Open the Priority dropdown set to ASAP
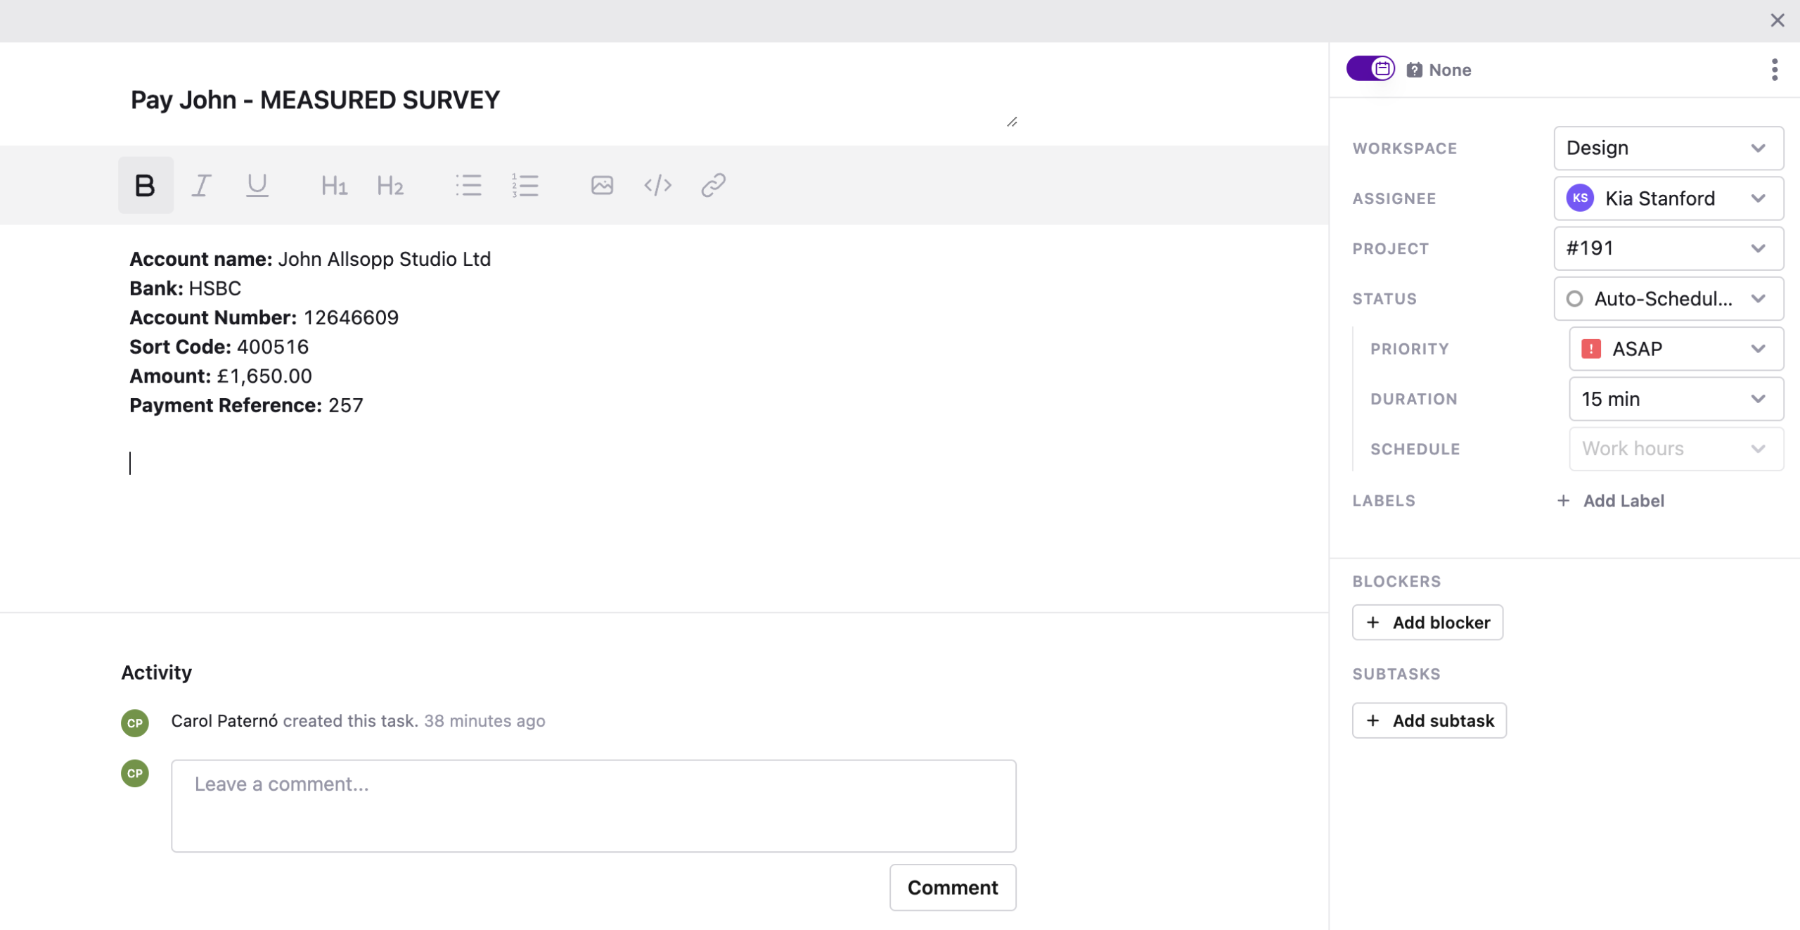 [1676, 349]
